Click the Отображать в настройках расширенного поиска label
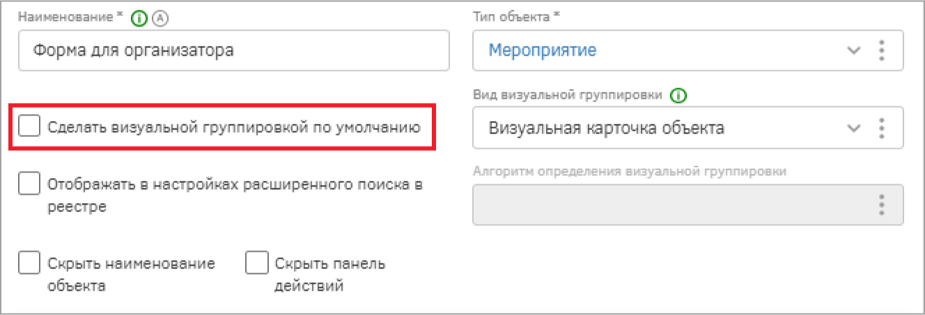This screenshot has height=315, width=925. (x=235, y=196)
